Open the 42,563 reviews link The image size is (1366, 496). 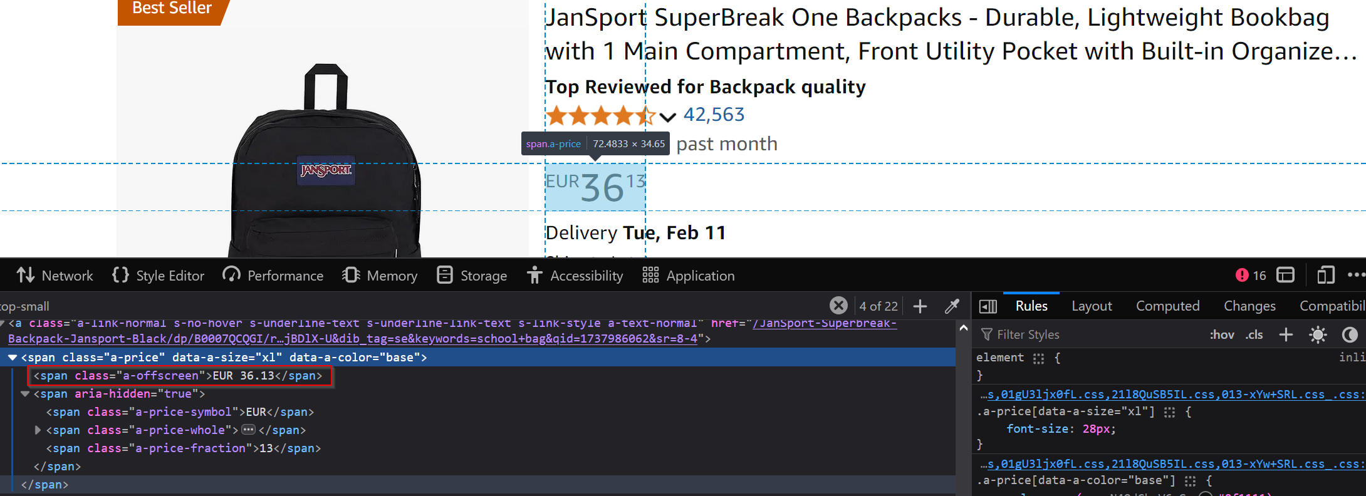(714, 115)
